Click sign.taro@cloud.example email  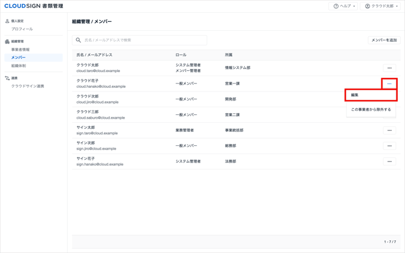pyautogui.click(x=97, y=133)
